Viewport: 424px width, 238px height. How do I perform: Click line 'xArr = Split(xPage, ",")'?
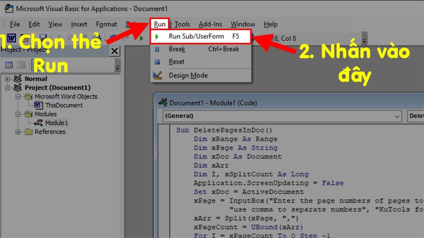tap(246, 218)
